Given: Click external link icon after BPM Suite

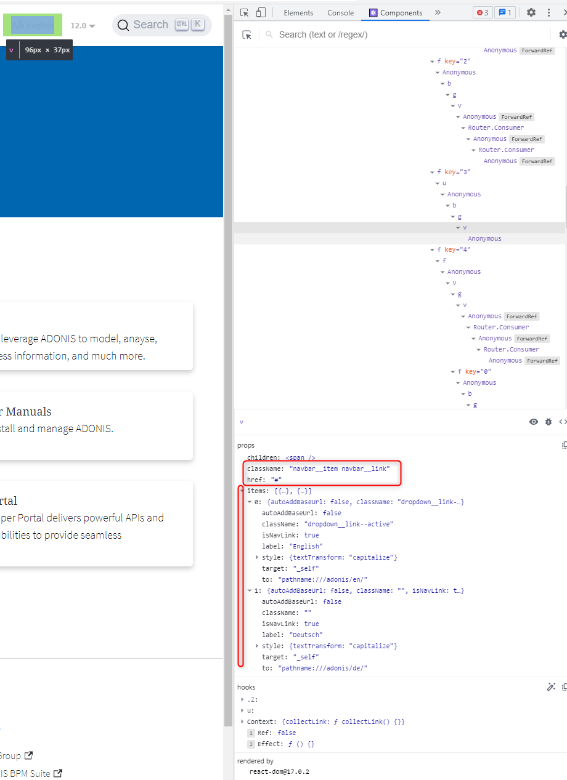Looking at the screenshot, I should [58, 773].
